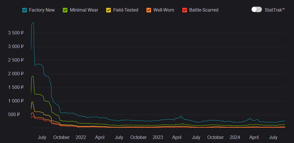Hide Well-Worn series via its checkbox
294x143 pixels.
(x=149, y=10)
